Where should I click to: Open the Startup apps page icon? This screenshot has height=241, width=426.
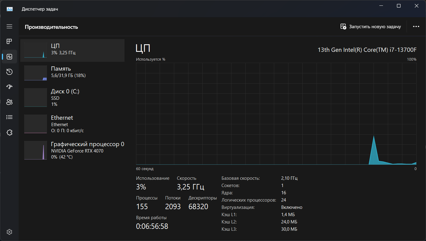click(x=9, y=87)
